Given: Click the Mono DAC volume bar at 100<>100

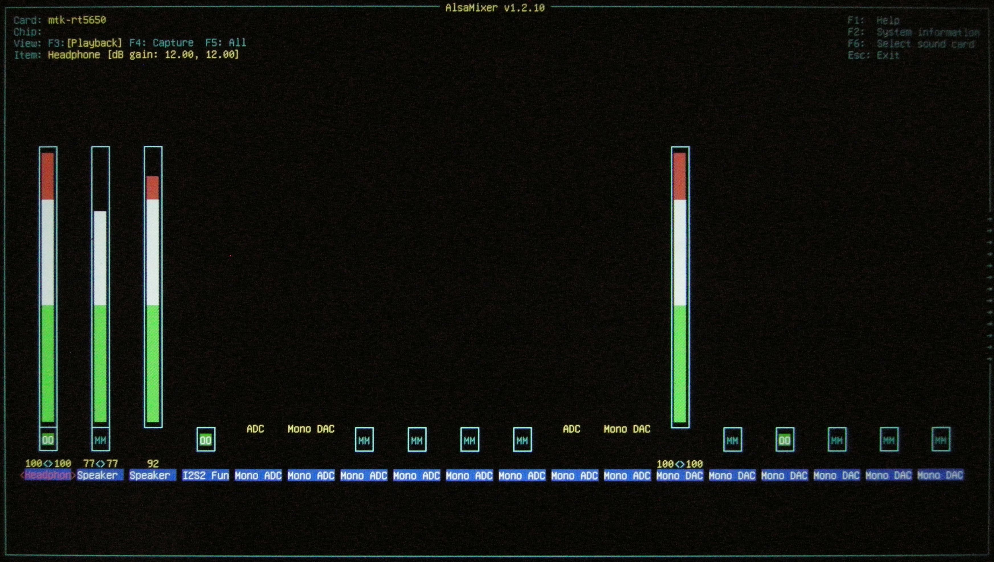Looking at the screenshot, I should point(680,288).
